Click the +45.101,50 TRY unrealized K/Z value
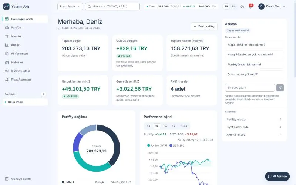 click(81, 89)
